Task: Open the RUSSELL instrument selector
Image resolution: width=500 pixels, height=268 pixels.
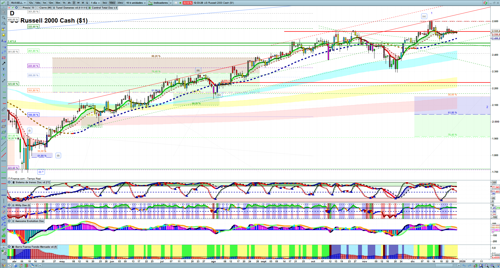Action: (x=18, y=3)
